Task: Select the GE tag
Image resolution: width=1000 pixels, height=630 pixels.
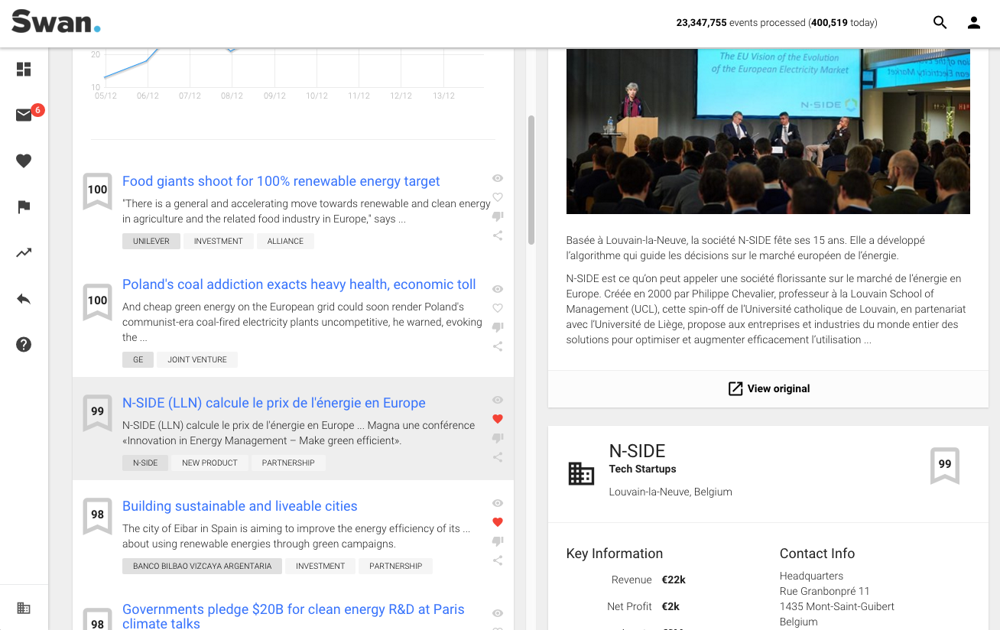Action: click(x=138, y=359)
